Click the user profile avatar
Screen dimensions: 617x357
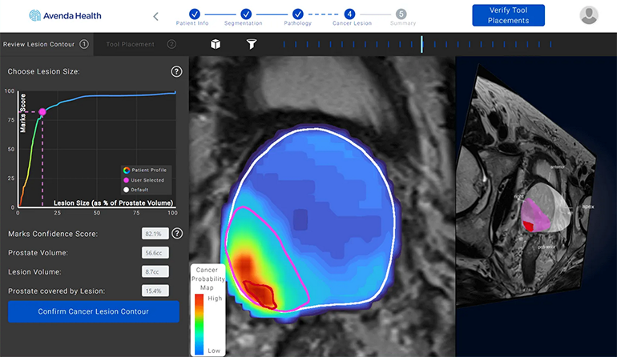[589, 15]
